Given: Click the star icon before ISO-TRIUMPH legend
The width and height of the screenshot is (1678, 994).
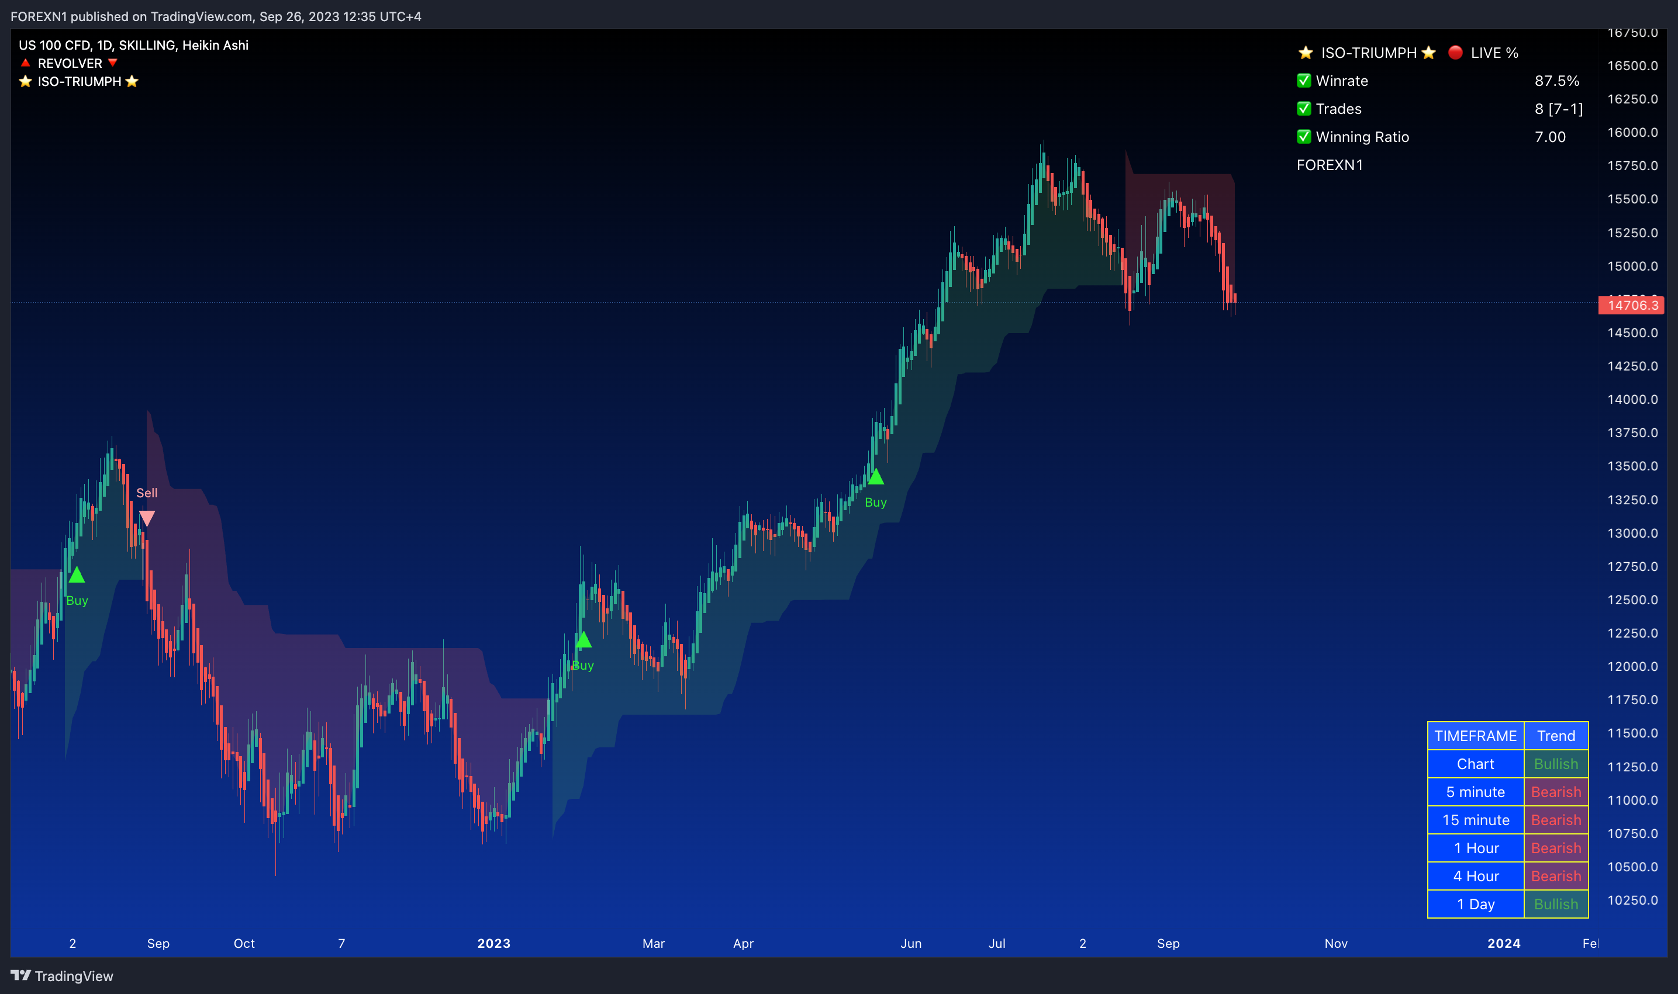Looking at the screenshot, I should 26,81.
